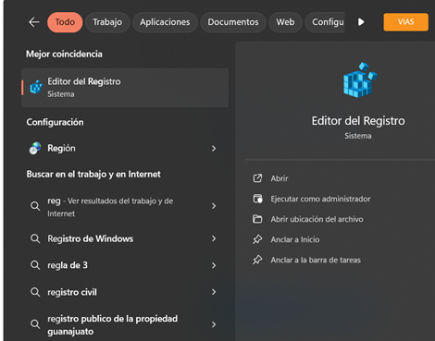Viewport: 435px width, 341px height.
Task: Expand the 'reg' suggestion chevron
Action: [214, 206]
